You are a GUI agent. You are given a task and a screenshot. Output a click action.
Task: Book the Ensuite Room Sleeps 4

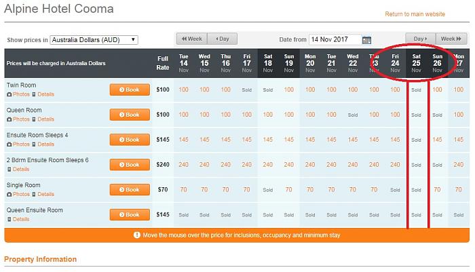tap(130, 140)
